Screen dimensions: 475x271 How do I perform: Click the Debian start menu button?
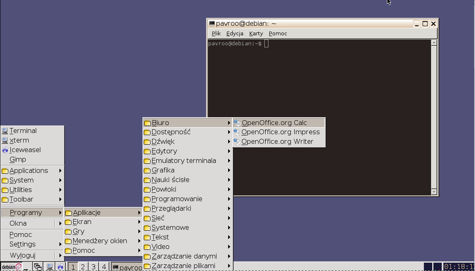[11, 267]
